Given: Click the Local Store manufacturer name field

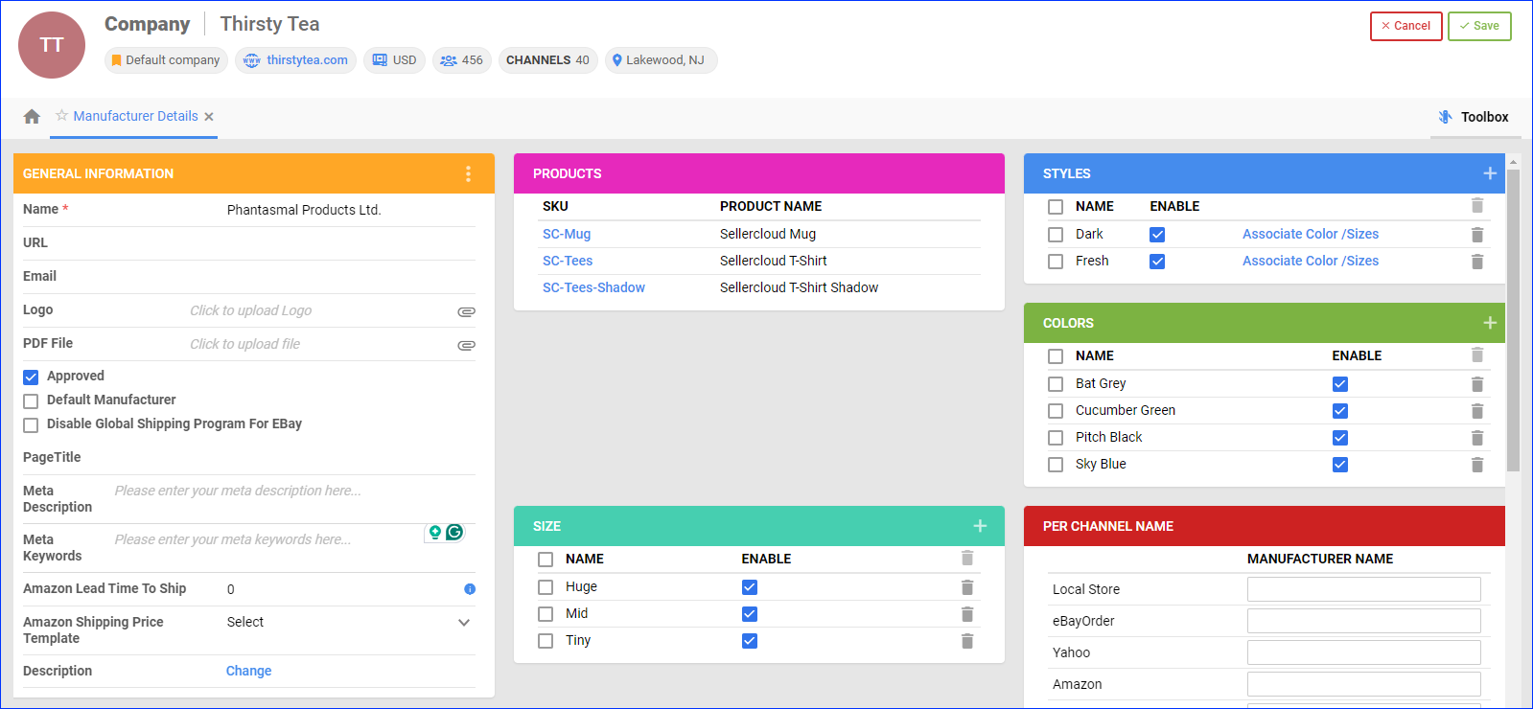Looking at the screenshot, I should click(x=1363, y=589).
